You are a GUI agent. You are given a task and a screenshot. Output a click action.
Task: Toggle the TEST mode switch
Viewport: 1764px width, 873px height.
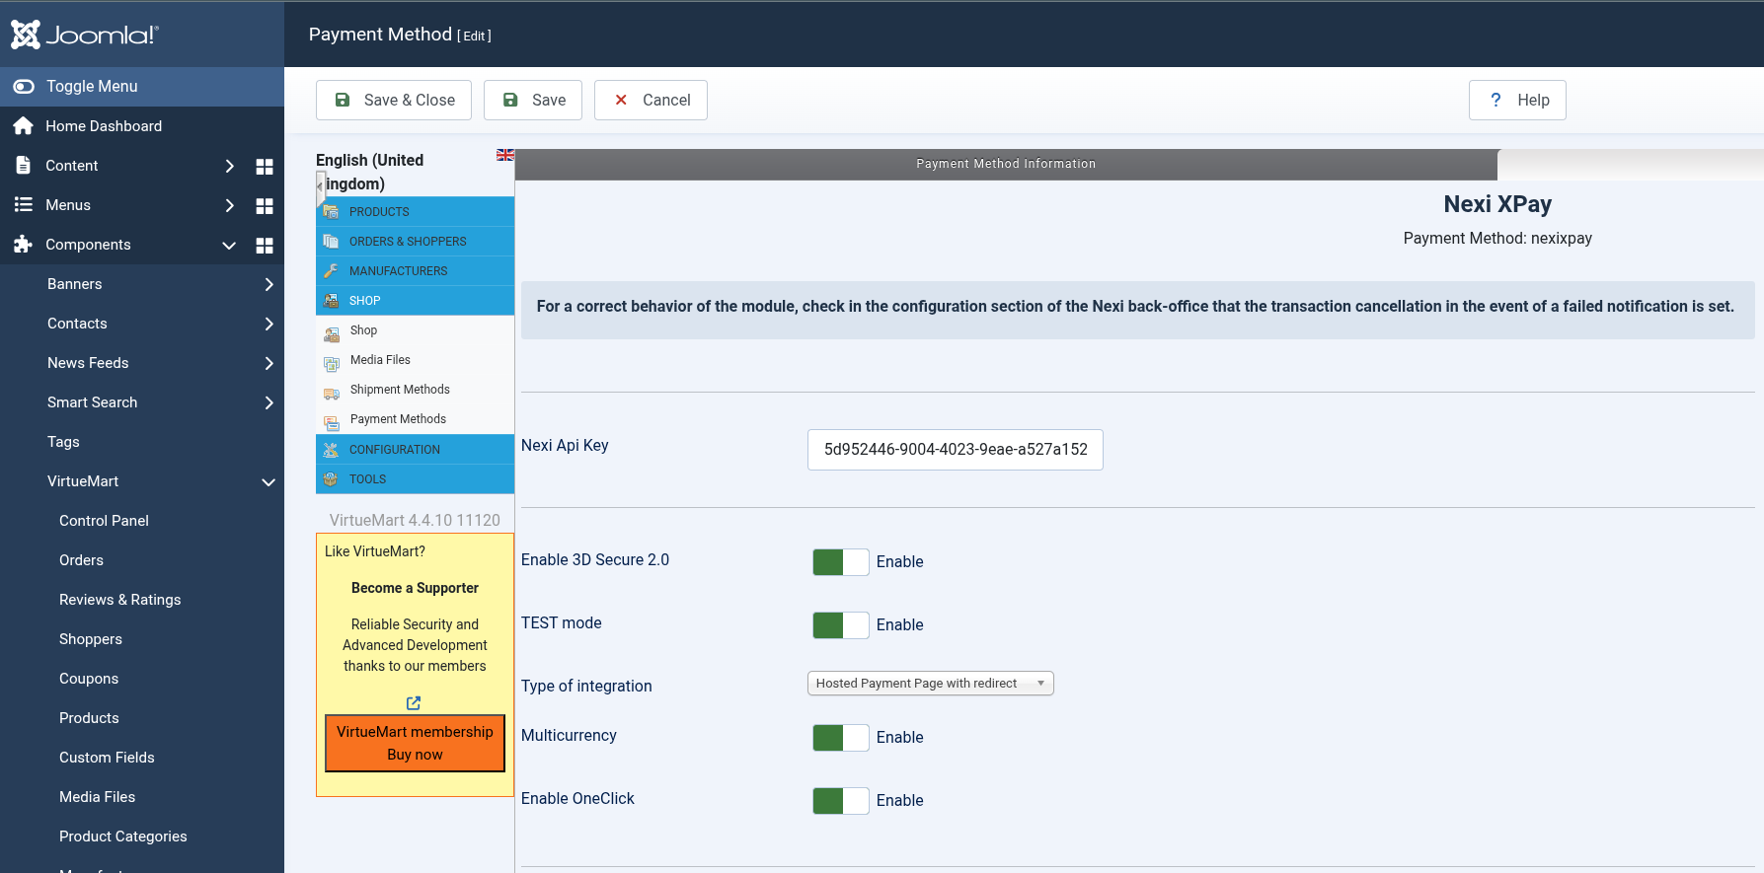(841, 625)
